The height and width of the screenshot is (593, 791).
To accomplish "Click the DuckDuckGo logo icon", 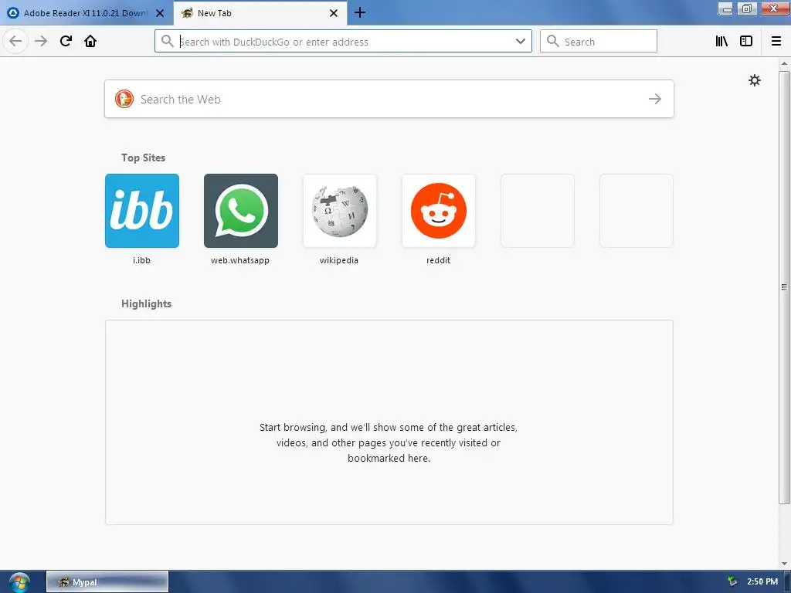I will (124, 100).
